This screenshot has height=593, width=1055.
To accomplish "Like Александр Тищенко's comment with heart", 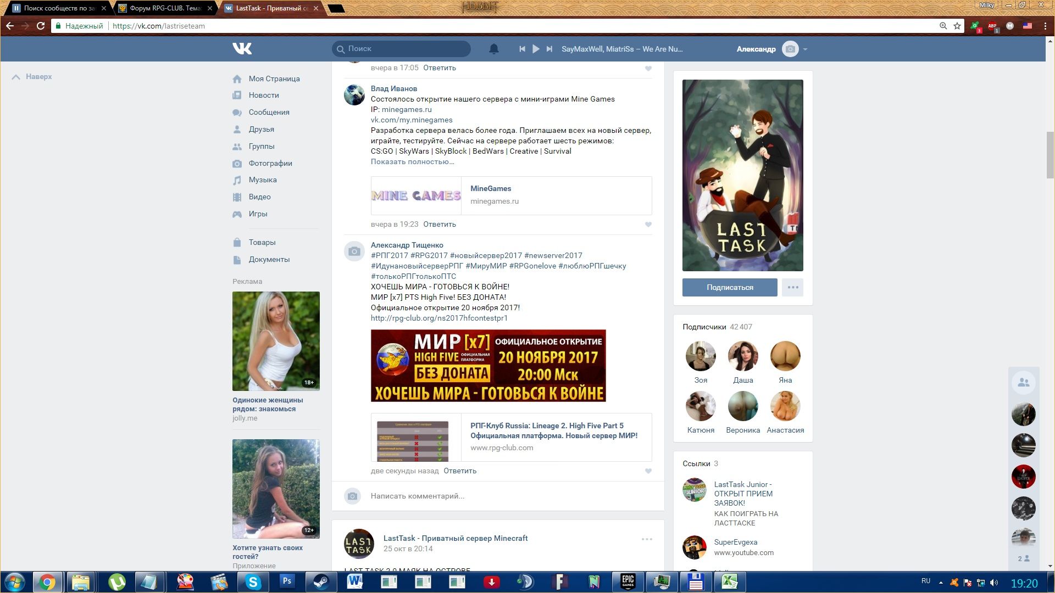I will click(x=648, y=471).
